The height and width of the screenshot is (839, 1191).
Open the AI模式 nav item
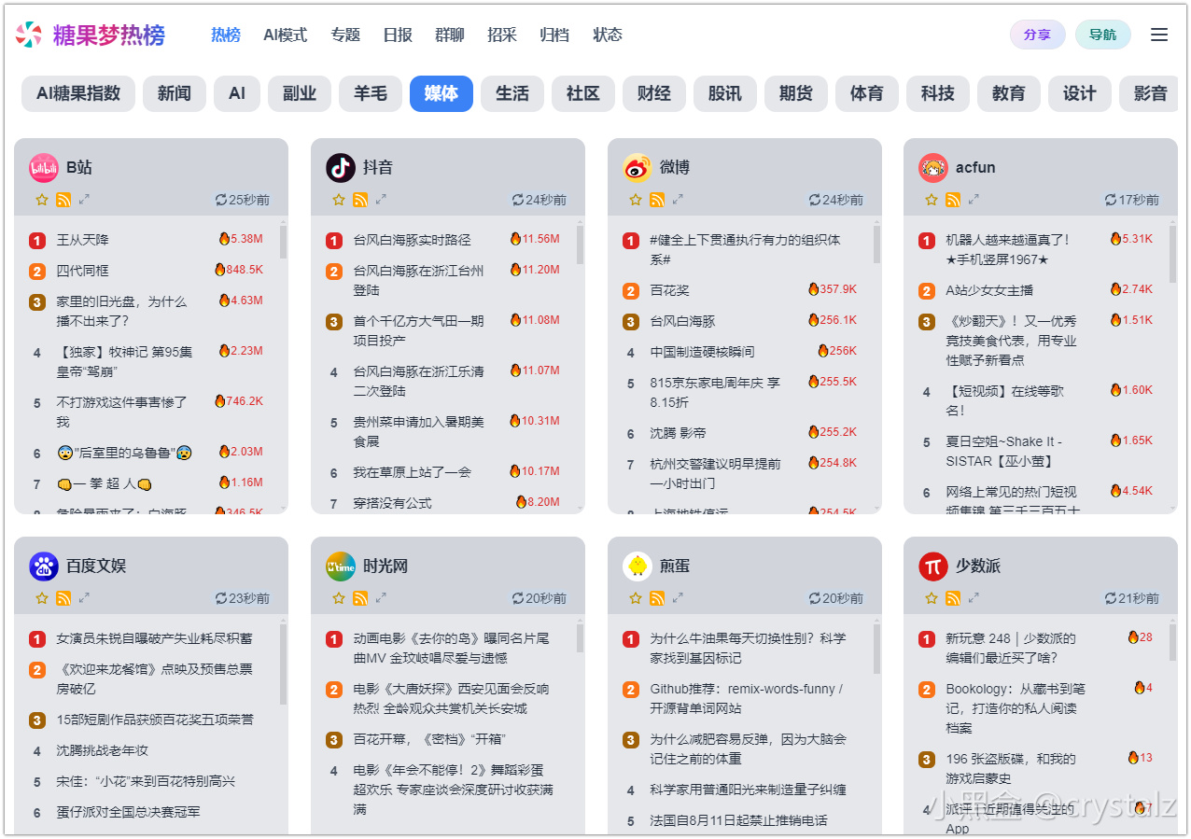(286, 35)
